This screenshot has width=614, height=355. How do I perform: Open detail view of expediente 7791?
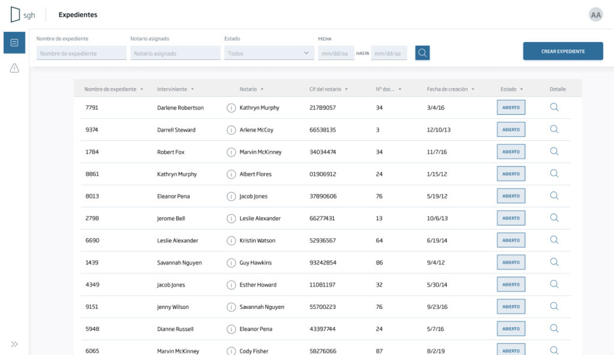click(x=553, y=107)
